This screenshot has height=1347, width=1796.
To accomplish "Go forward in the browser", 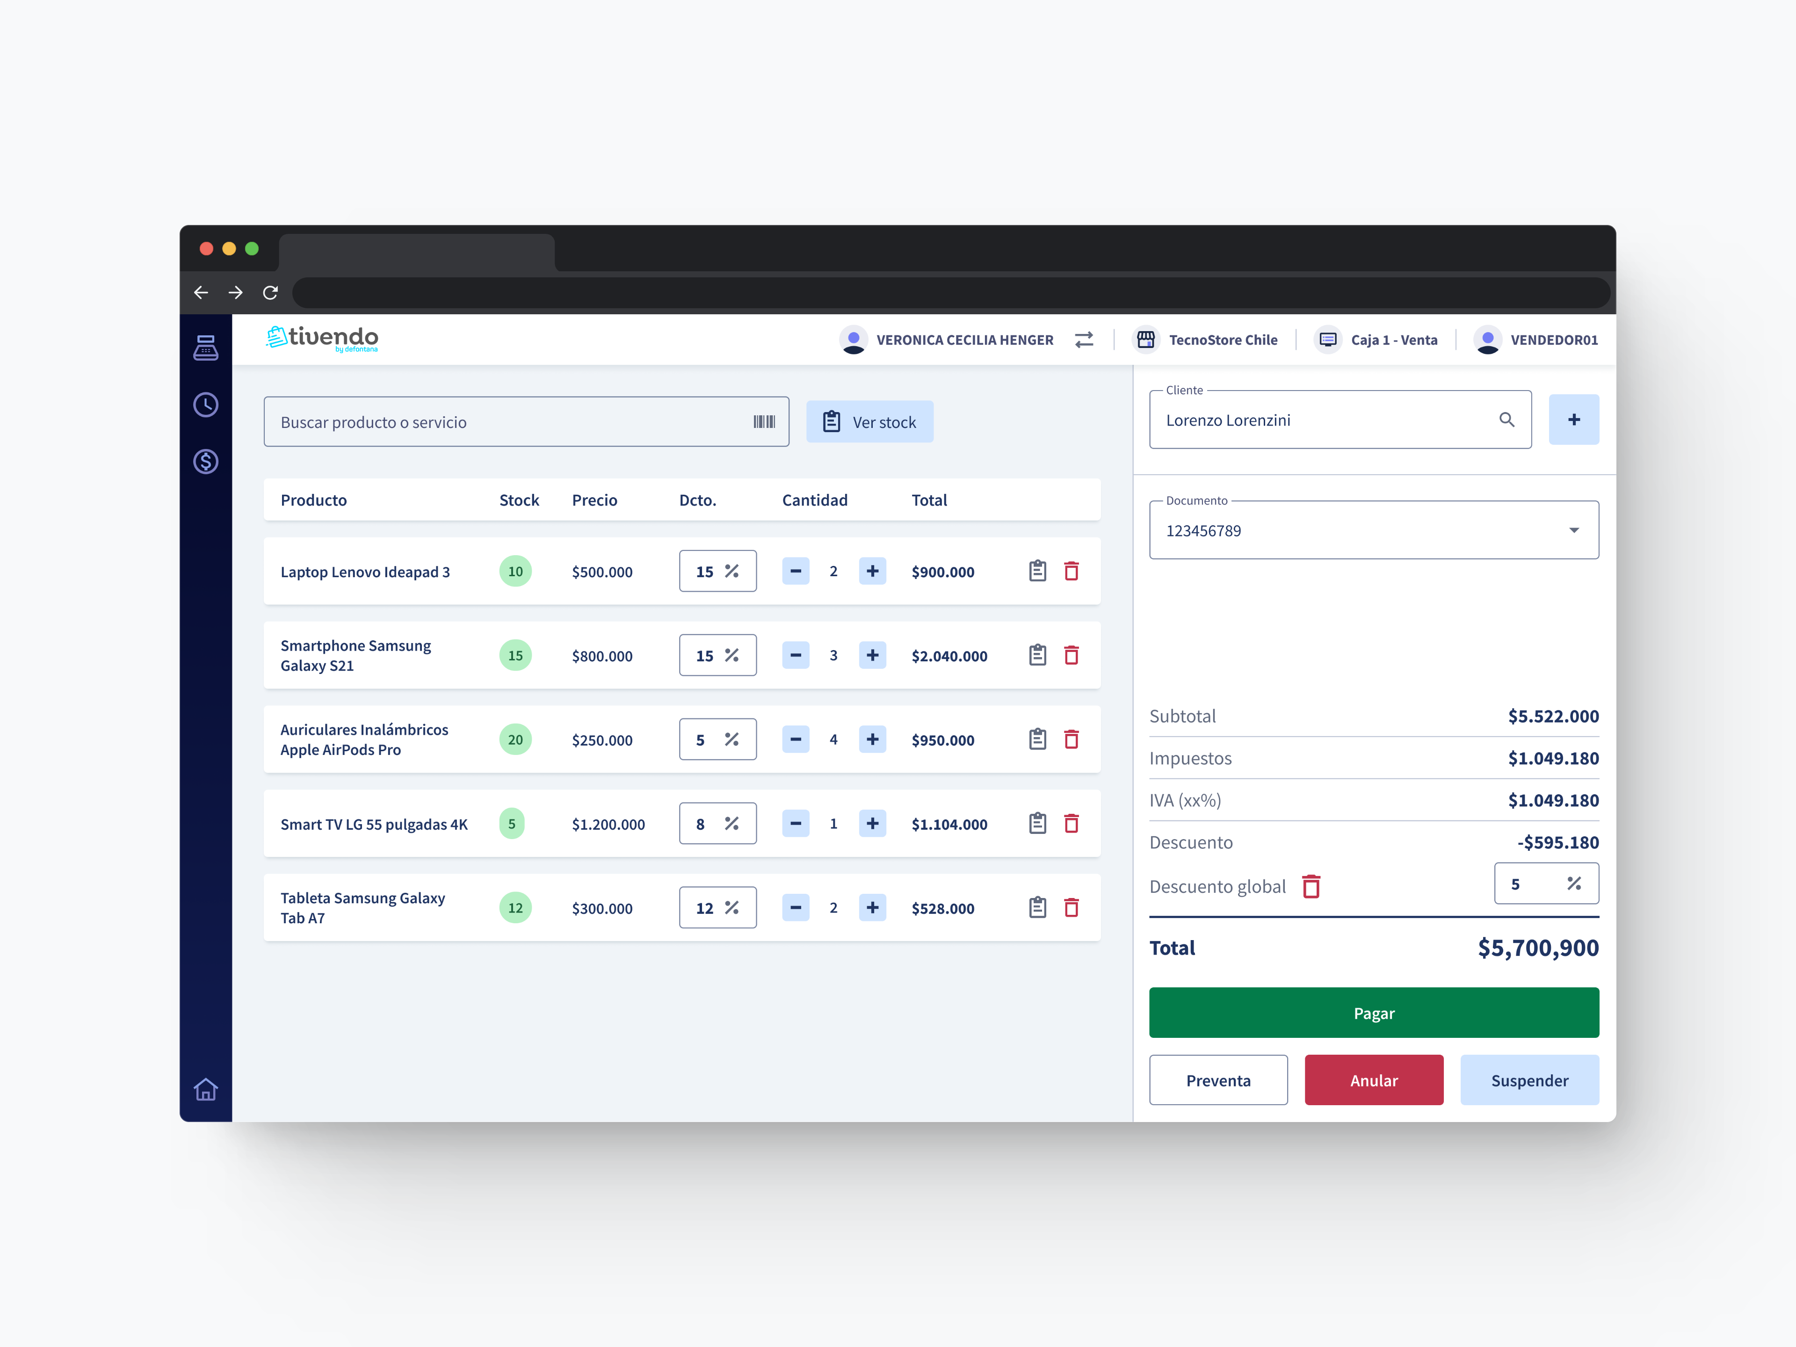I will (235, 292).
